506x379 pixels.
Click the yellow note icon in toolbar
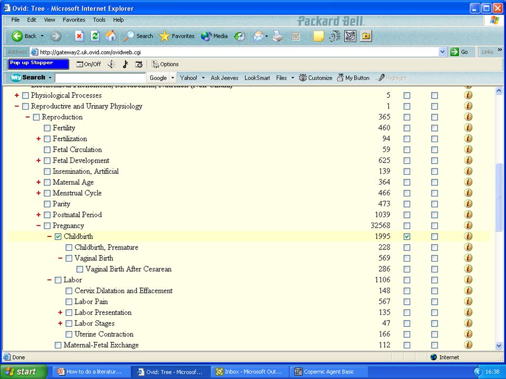pos(318,36)
